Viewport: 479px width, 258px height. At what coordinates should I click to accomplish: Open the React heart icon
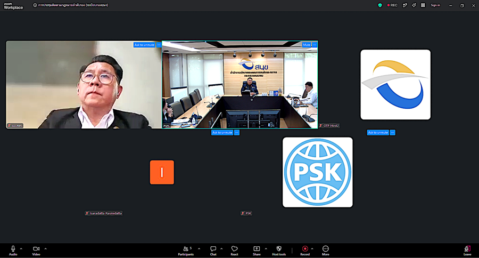(x=234, y=251)
